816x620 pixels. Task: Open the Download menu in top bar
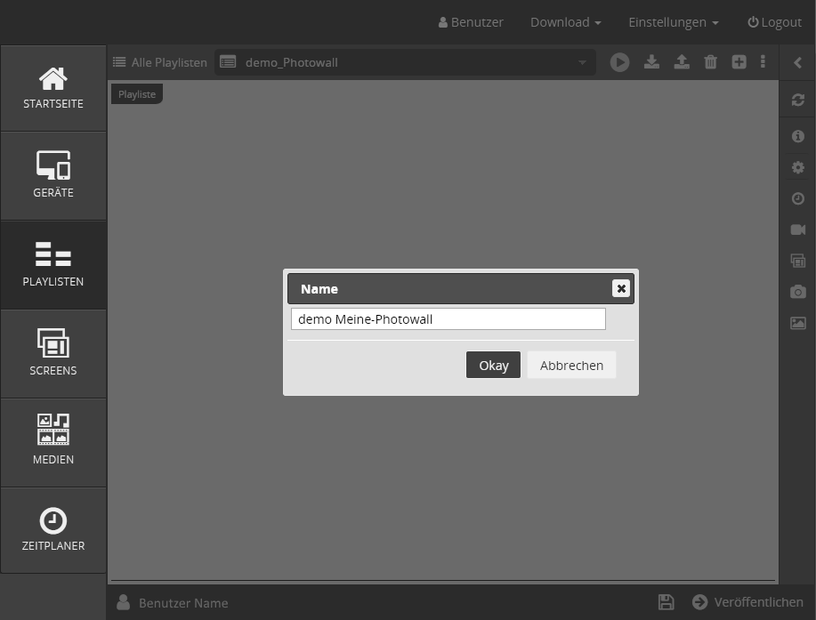tap(565, 22)
